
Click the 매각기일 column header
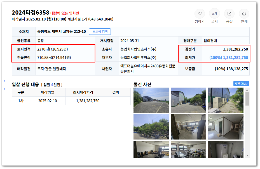pos(47,92)
